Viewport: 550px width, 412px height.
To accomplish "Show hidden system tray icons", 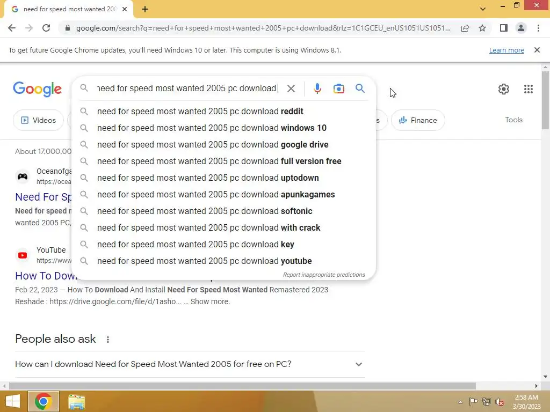I will 460,402.
